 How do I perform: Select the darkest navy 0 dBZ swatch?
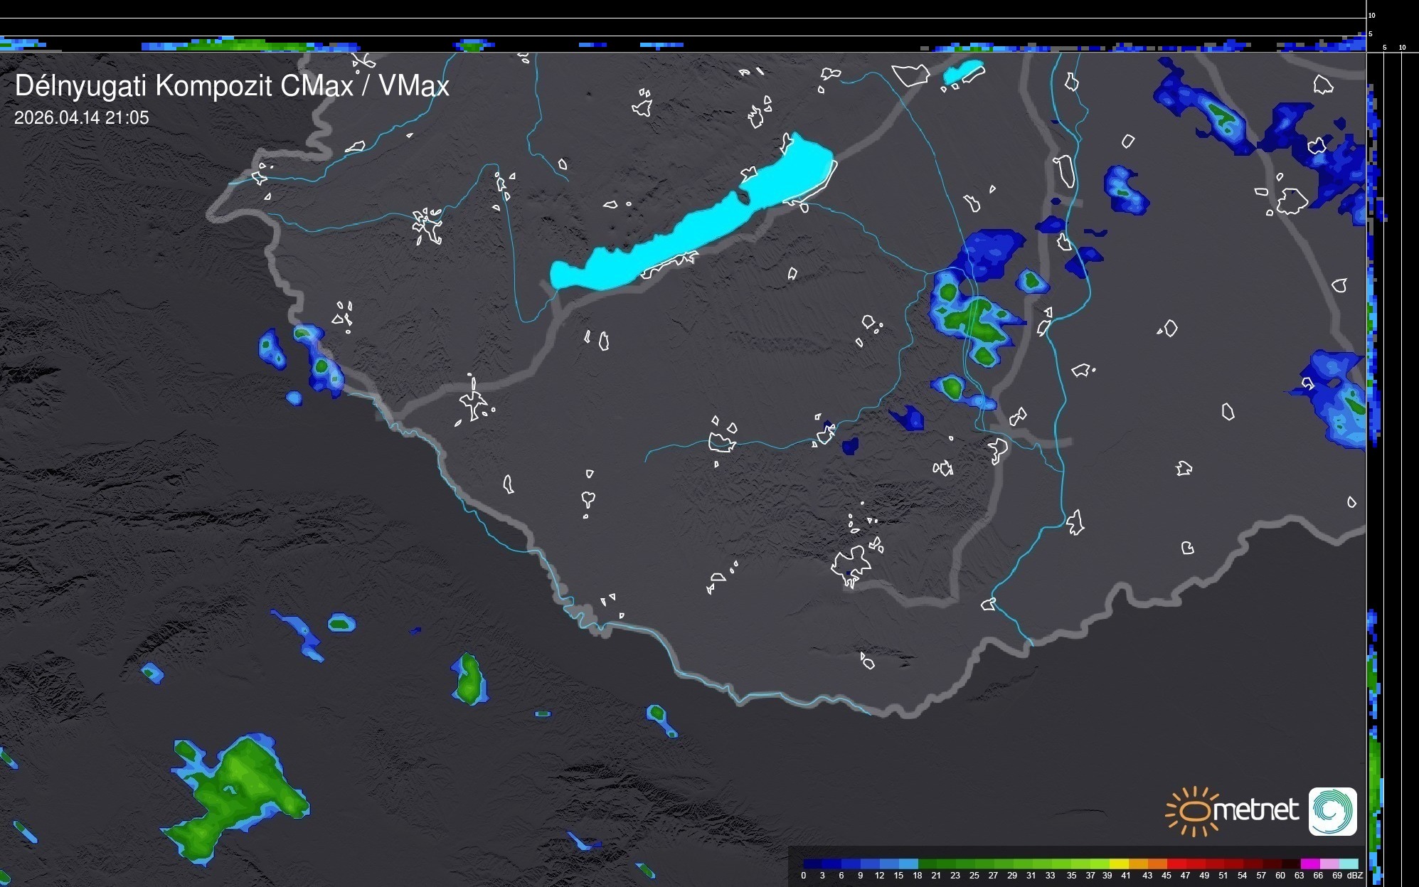[x=812, y=864]
